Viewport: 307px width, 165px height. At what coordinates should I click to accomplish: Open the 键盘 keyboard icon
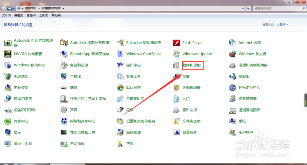(64, 88)
